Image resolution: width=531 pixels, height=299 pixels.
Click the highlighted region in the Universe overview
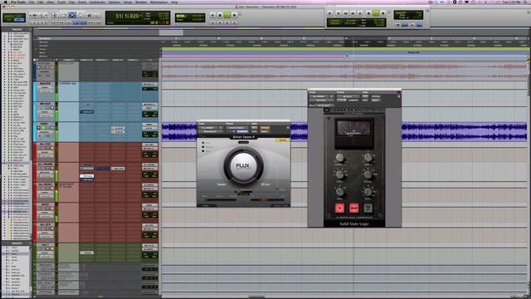(171, 32)
